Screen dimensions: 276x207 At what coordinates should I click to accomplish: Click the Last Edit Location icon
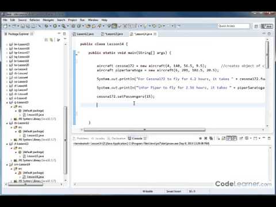coord(154,26)
